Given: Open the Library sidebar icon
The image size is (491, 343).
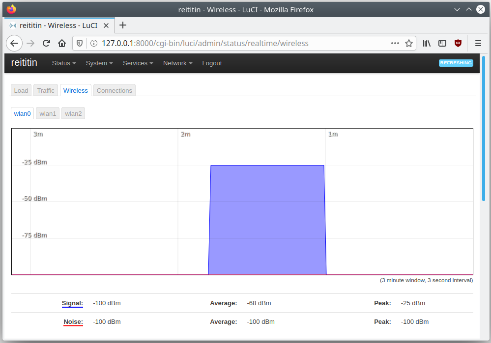Looking at the screenshot, I should pos(427,43).
